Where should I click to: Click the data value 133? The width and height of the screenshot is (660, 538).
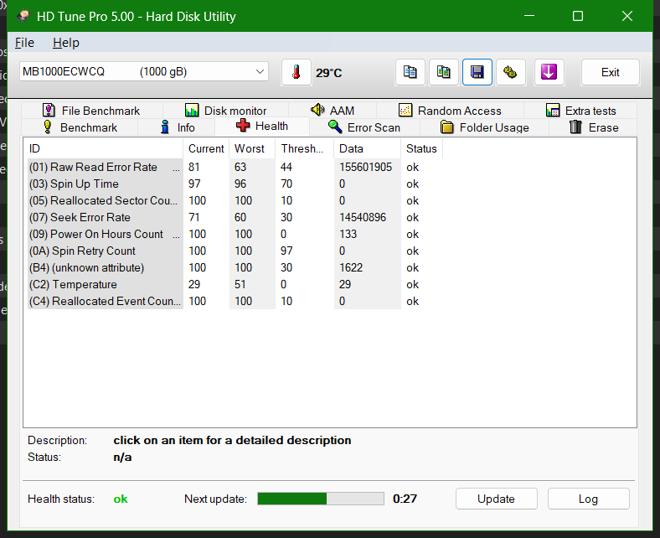348,235
